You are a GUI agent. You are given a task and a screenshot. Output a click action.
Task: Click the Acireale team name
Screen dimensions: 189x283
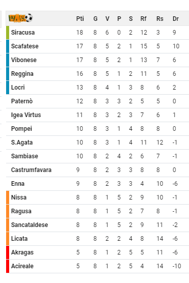22,266
